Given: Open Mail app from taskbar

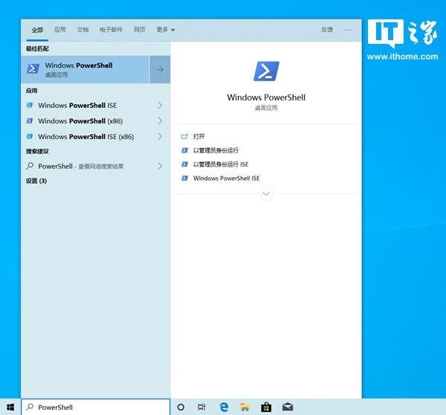Looking at the screenshot, I should 288,408.
